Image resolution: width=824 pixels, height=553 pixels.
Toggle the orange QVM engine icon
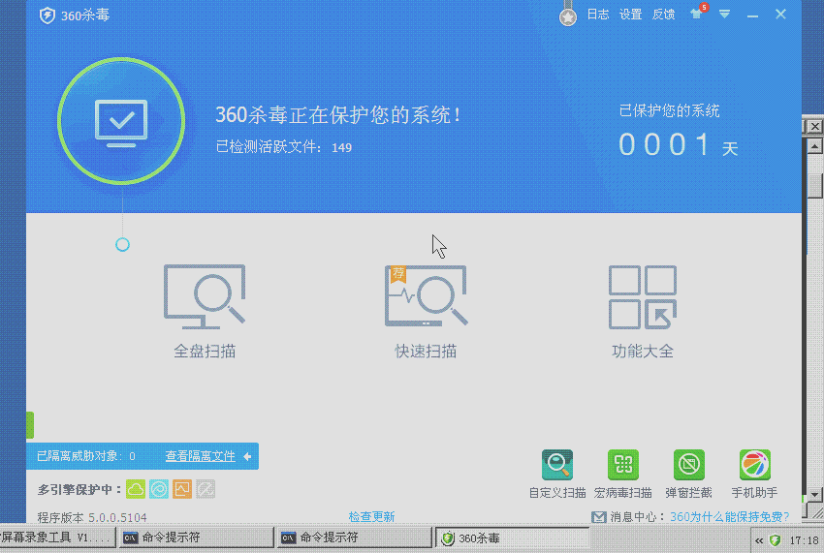click(182, 489)
